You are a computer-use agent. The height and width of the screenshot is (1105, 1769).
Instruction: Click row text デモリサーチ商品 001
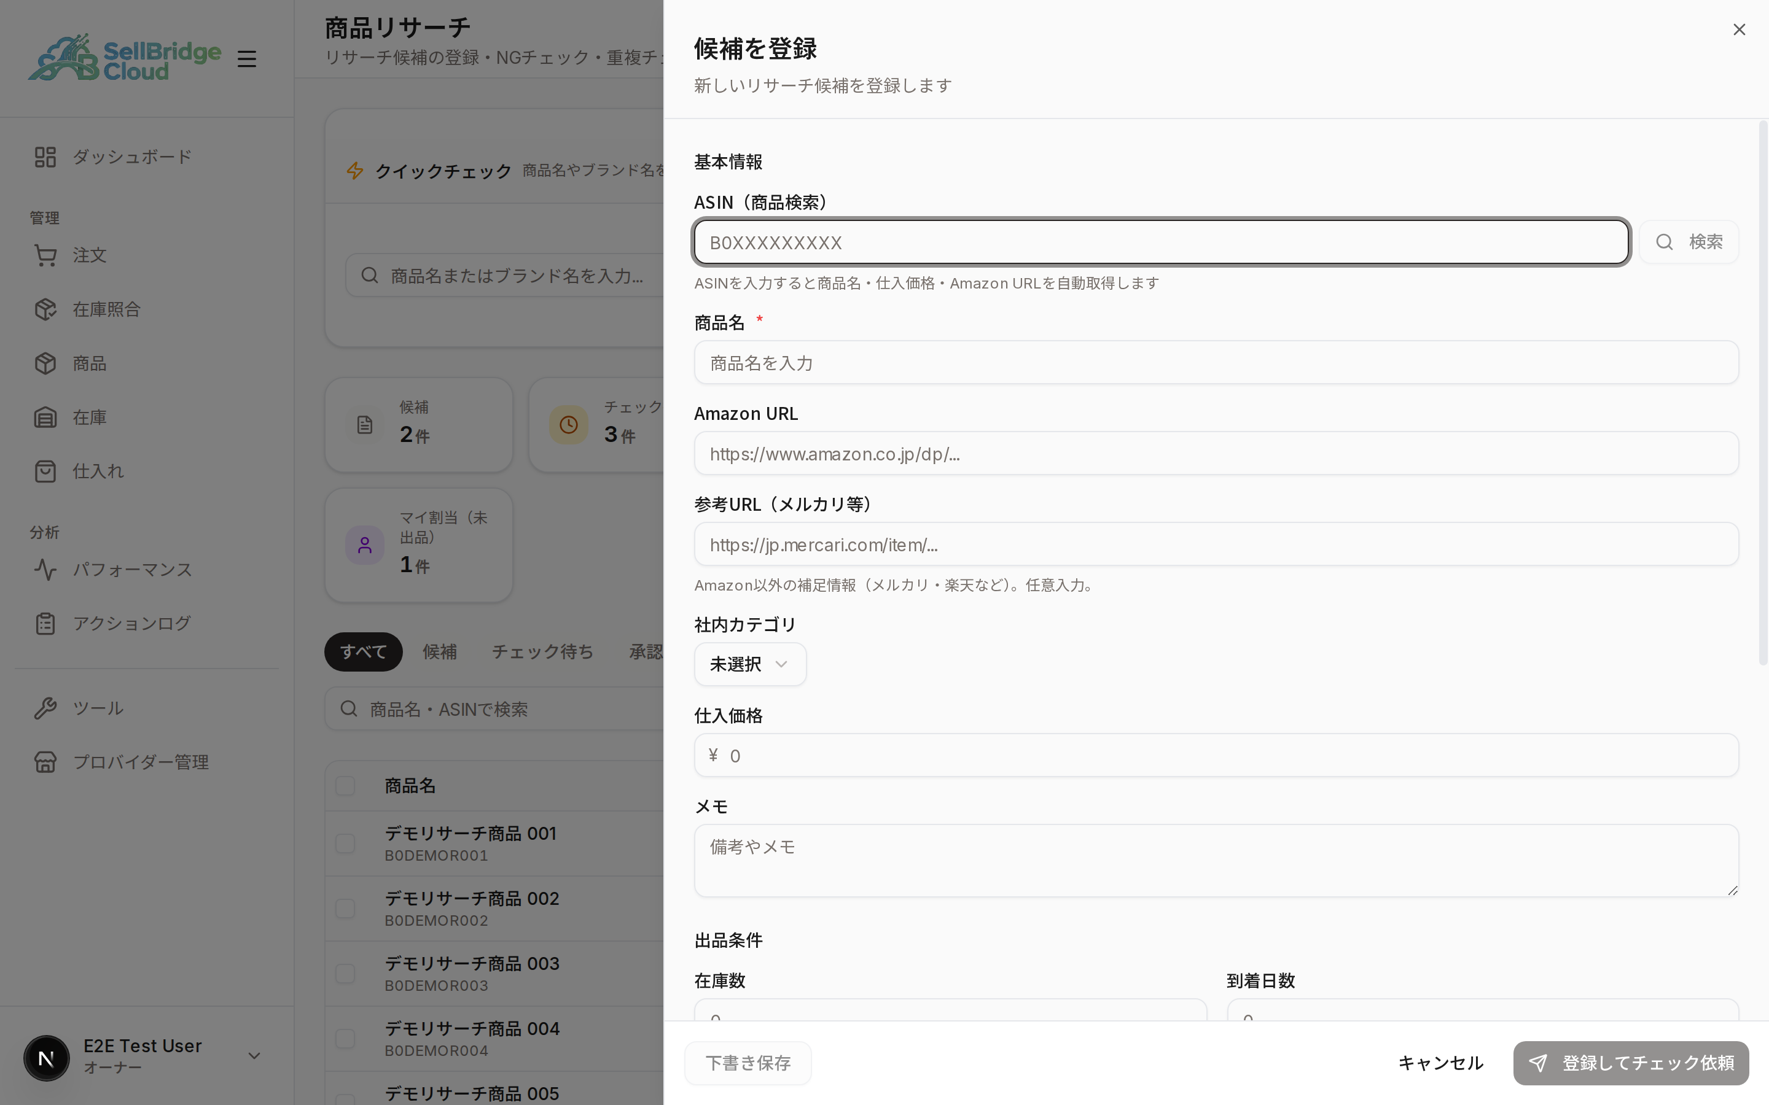click(x=471, y=833)
